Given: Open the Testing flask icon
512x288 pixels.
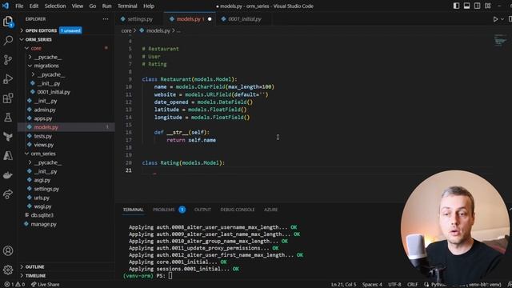Looking at the screenshot, I should coord(8,118).
